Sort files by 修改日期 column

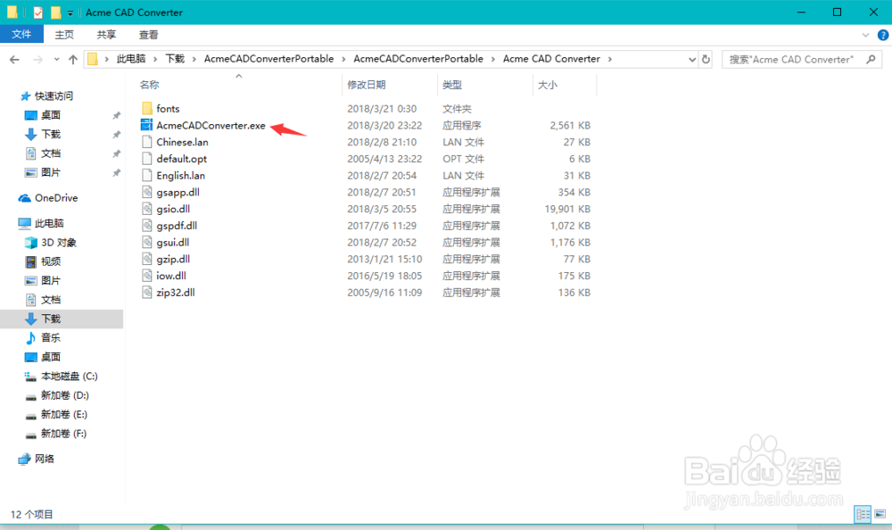coord(367,85)
